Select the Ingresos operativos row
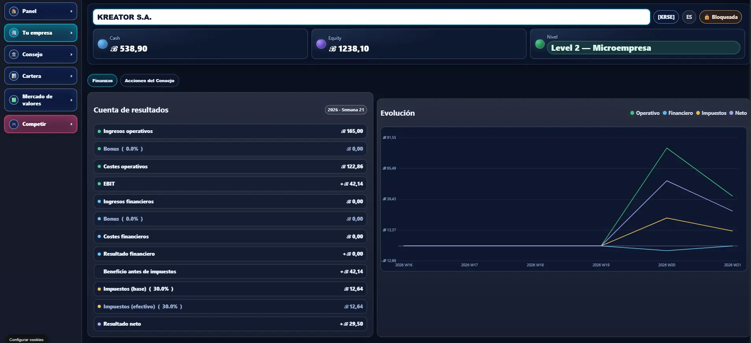Image resolution: width=751 pixels, height=343 pixels. point(230,131)
